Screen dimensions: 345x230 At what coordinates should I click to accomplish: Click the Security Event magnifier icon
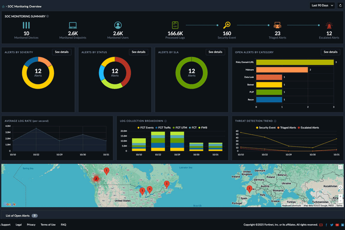(x=227, y=25)
